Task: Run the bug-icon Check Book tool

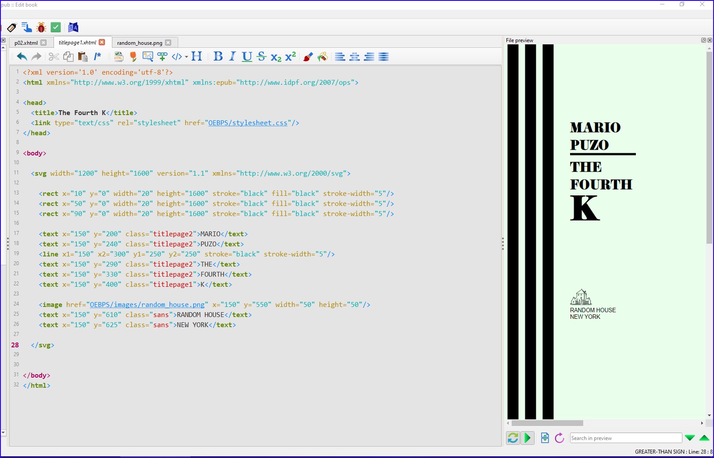Action: [x=41, y=27]
